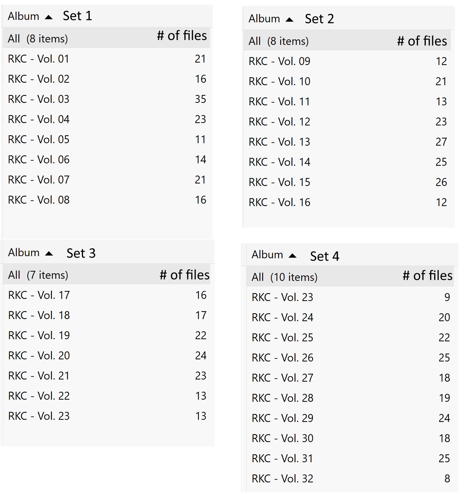Select album RKC - Vol. 30
The width and height of the screenshot is (474, 494).
pyautogui.click(x=283, y=438)
